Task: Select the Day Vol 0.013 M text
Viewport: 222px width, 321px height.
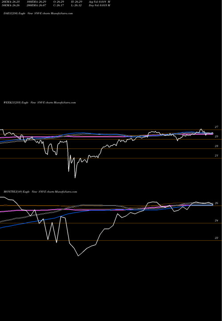Action: [99, 5]
